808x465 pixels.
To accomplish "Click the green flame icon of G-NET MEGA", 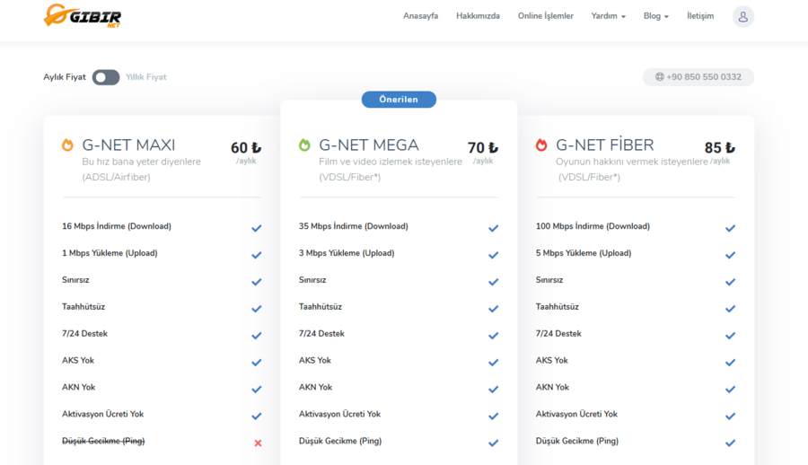I will click(304, 145).
